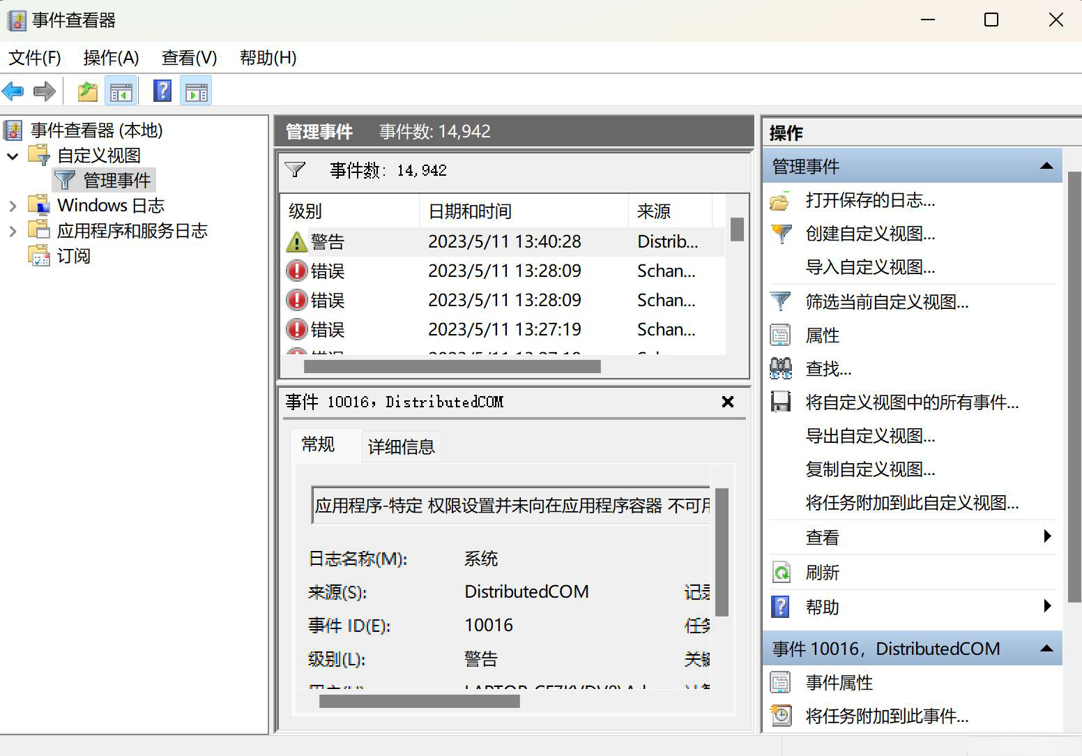Select the 筛选当前自定义视图 funnel icon

tap(782, 301)
